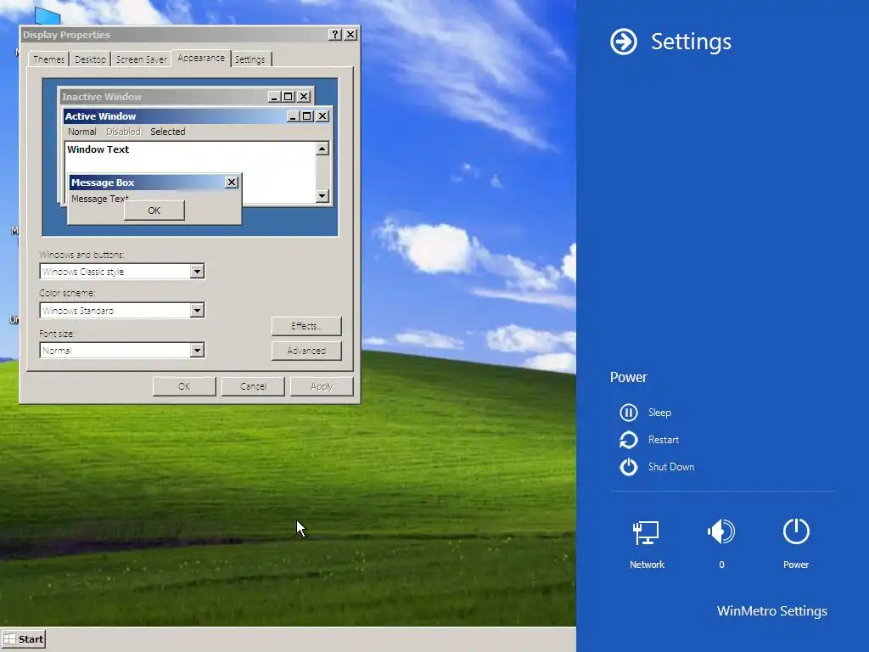Click the Cancel button
The width and height of the screenshot is (869, 652).
click(x=253, y=386)
